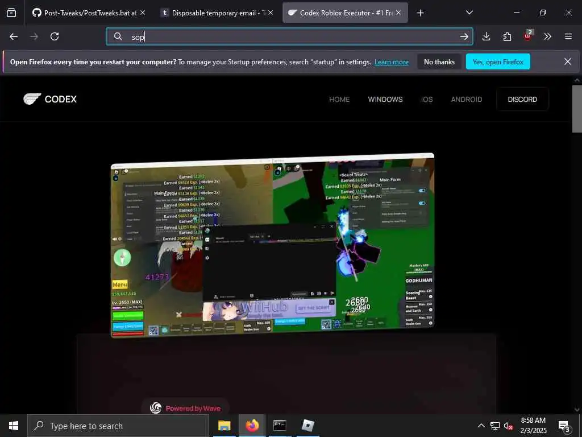Viewport: 582px width, 437px height.
Task: Click the muted volume tray icon
Action: click(x=508, y=426)
